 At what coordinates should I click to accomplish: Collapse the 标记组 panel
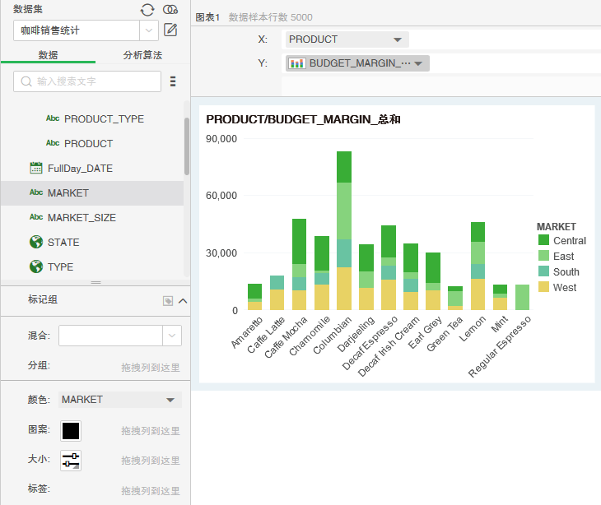click(183, 301)
